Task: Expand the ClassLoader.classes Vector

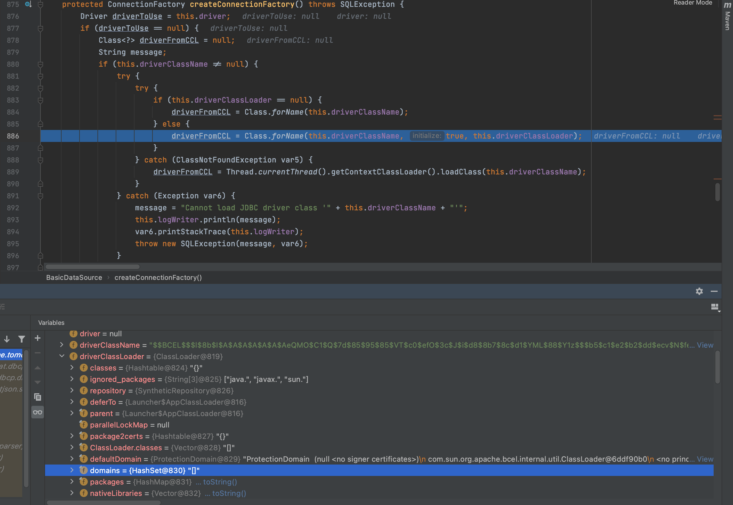Action: (x=72, y=447)
